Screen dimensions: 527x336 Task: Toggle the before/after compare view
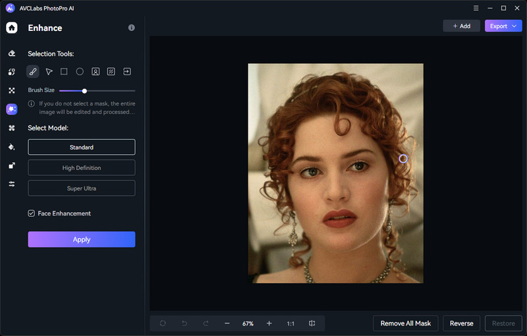(312, 323)
